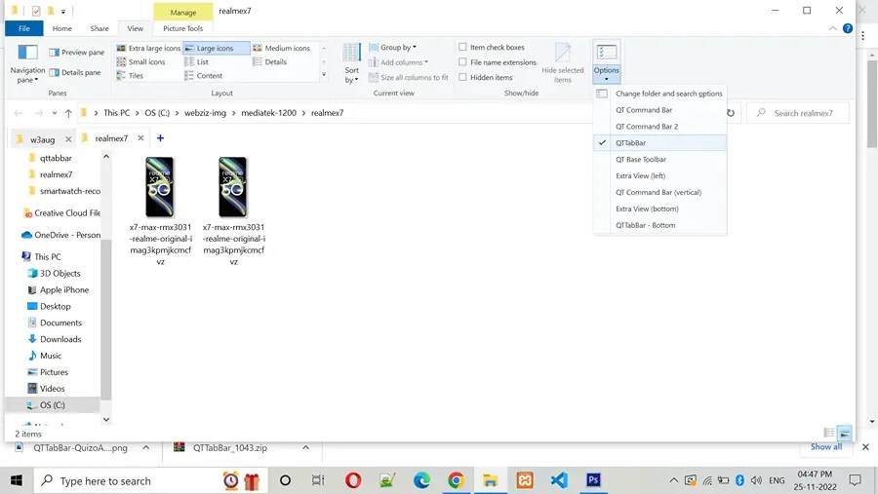Click Show all downloads
878x494 pixels.
coord(826,447)
